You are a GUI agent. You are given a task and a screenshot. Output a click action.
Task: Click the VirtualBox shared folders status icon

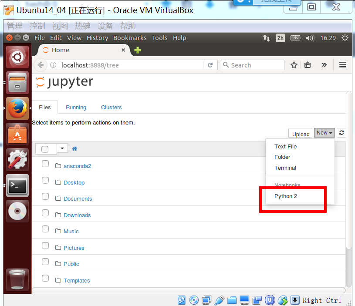[x=232, y=300]
